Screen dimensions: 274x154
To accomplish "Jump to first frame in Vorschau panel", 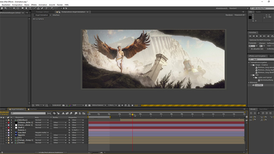I will [251, 36].
